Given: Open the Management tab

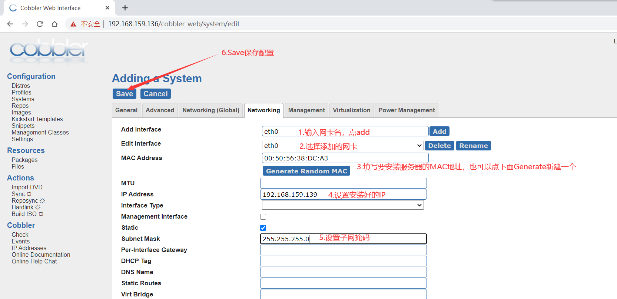Looking at the screenshot, I should [x=306, y=110].
